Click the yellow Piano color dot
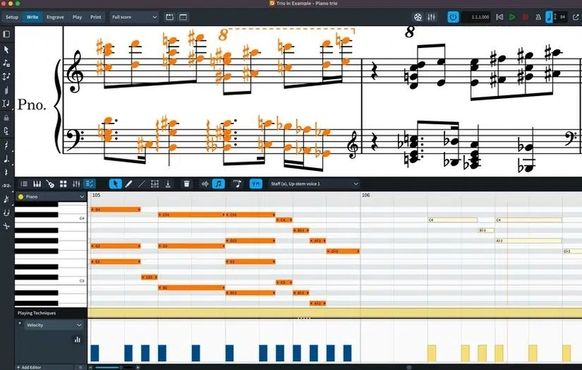 point(21,197)
